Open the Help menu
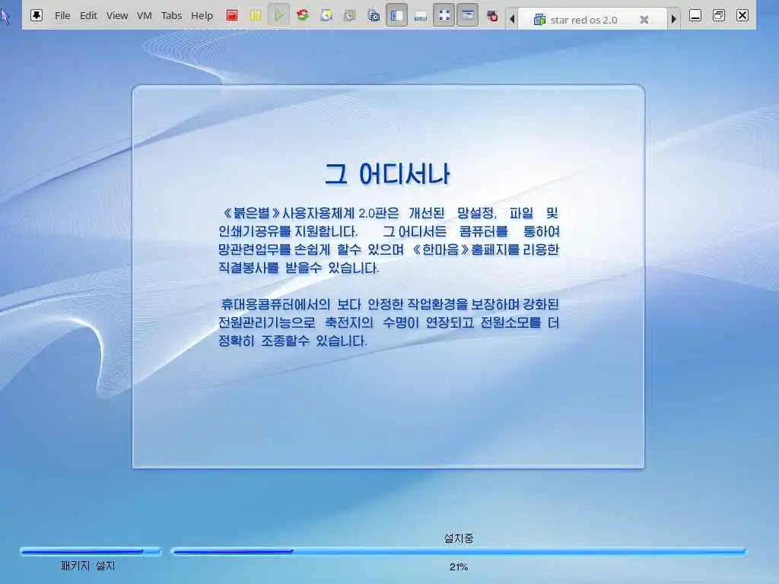This screenshot has height=584, width=779. point(202,15)
